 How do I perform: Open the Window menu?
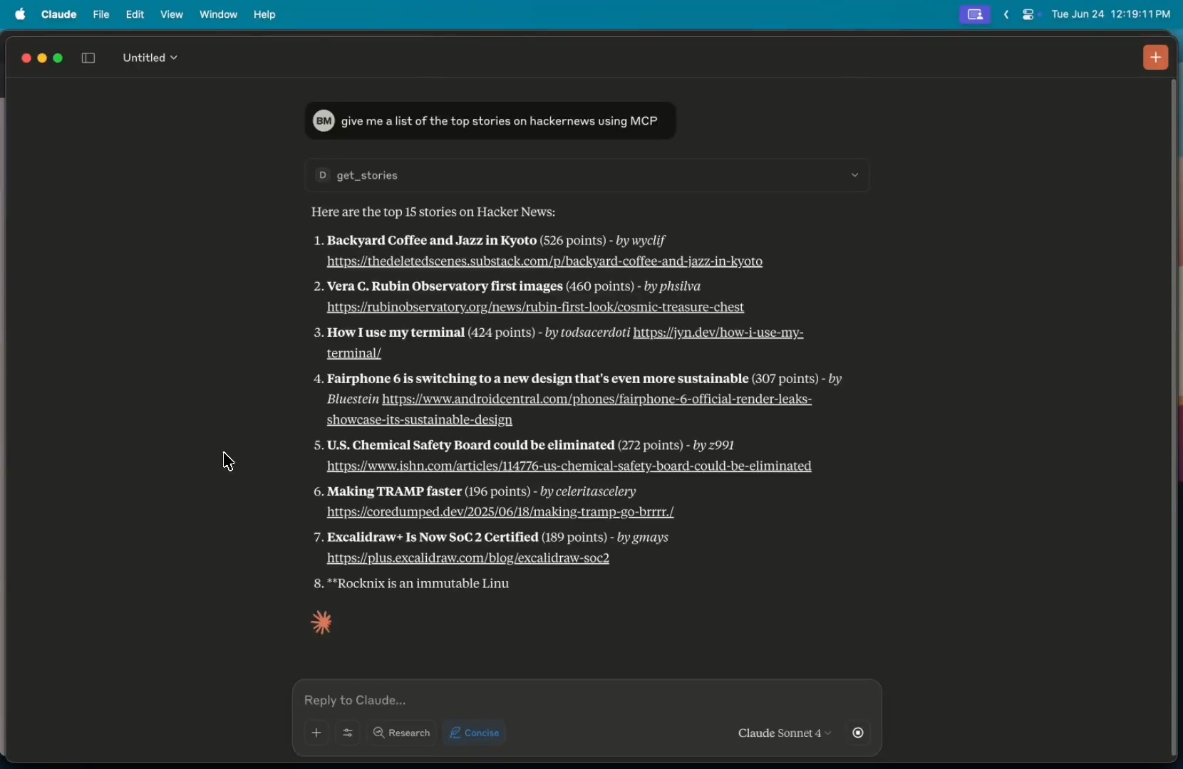pyautogui.click(x=219, y=14)
